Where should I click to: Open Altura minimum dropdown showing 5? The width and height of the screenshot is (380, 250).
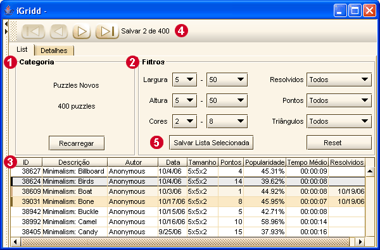pyautogui.click(x=184, y=100)
